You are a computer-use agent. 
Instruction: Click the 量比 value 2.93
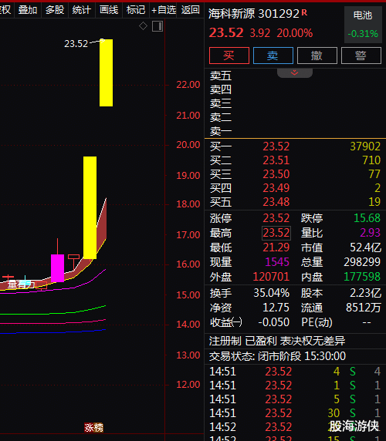point(371,233)
